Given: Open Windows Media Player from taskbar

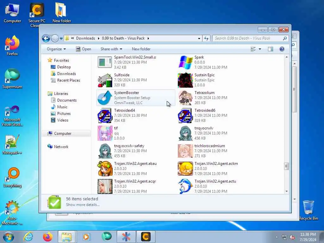Looking at the screenshot, I should [86, 237].
